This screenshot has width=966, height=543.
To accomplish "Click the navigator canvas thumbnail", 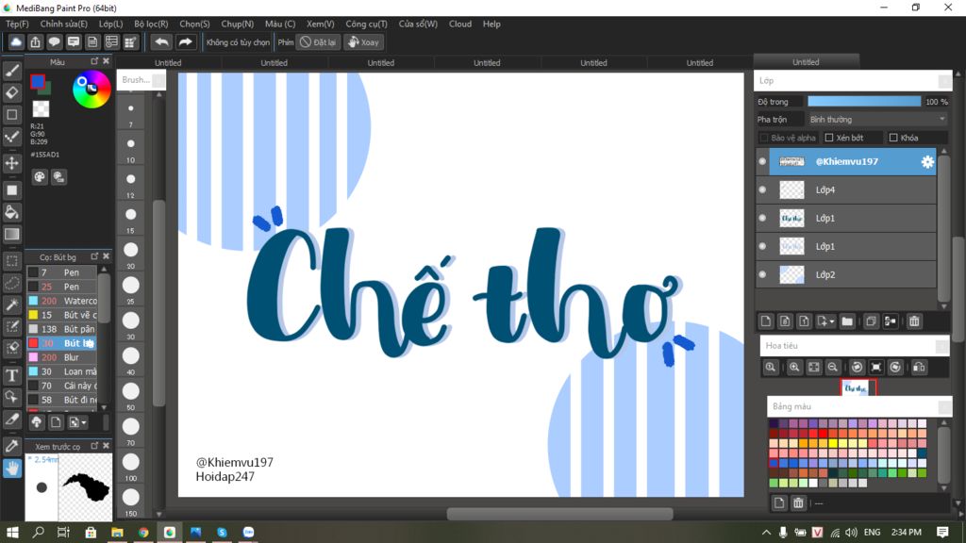I will click(x=858, y=387).
